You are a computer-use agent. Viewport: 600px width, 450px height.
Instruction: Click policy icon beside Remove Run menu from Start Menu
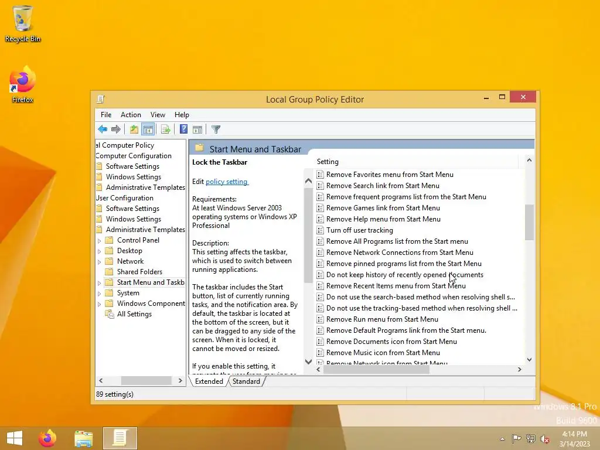tap(321, 319)
